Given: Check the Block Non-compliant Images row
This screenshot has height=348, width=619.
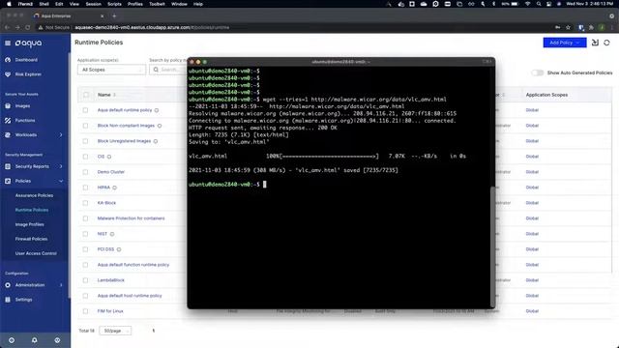Looking at the screenshot, I should 86,126.
